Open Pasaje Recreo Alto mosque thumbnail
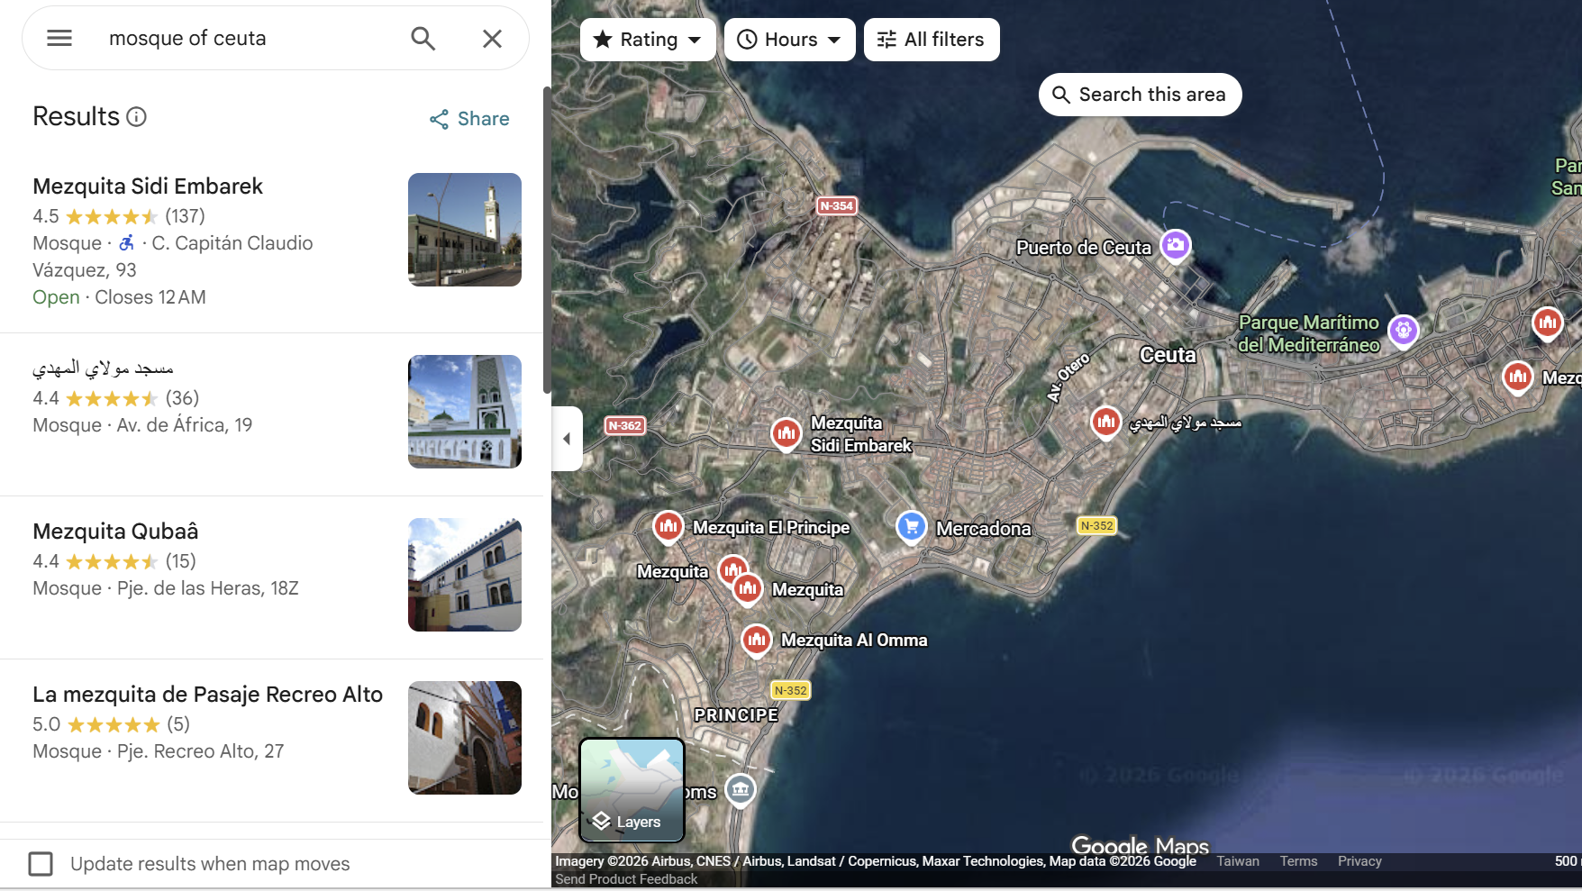Viewport: 1582px width, 891px height. click(x=465, y=738)
